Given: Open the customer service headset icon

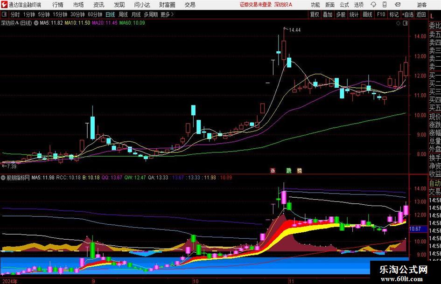Looking at the screenshot, I should [373, 5].
